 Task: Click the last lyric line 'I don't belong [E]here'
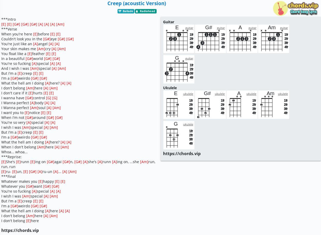tap(20, 221)
